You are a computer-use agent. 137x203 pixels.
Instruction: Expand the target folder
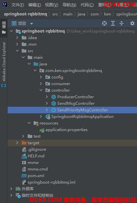coord(17,143)
